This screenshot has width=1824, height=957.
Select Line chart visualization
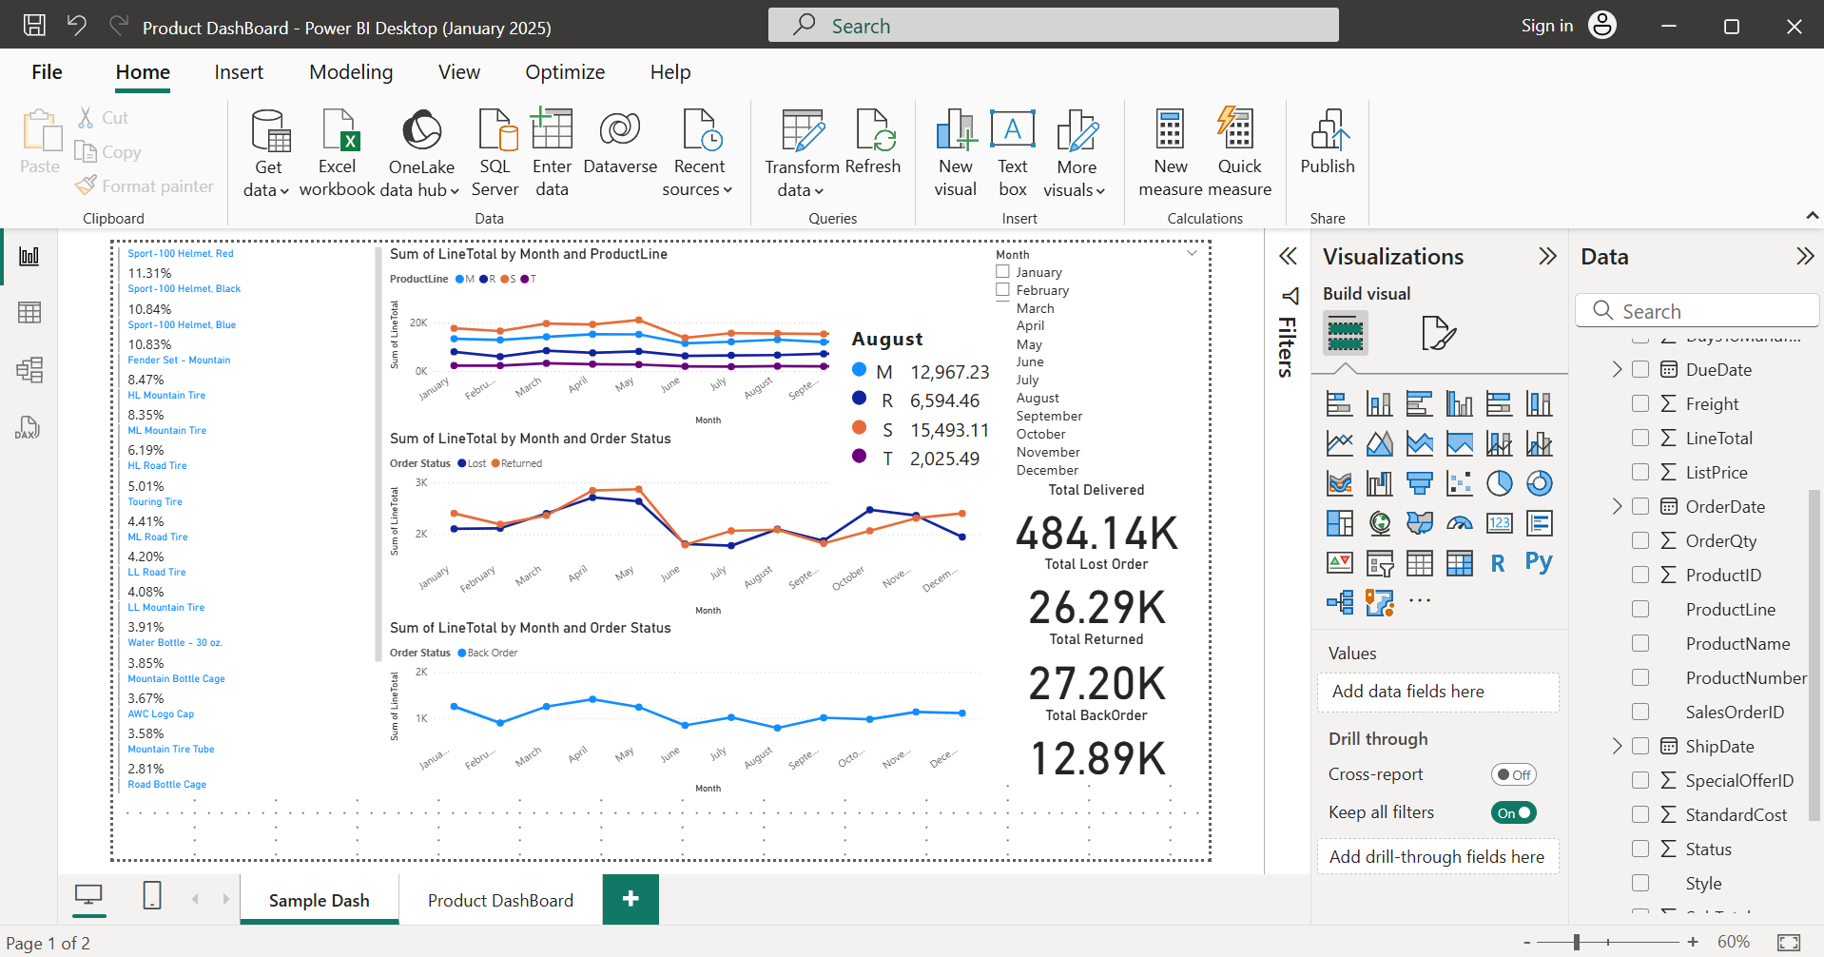coord(1339,443)
